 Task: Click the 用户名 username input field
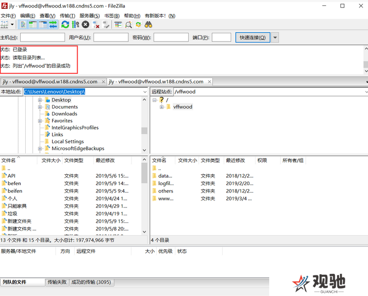click(x=111, y=38)
